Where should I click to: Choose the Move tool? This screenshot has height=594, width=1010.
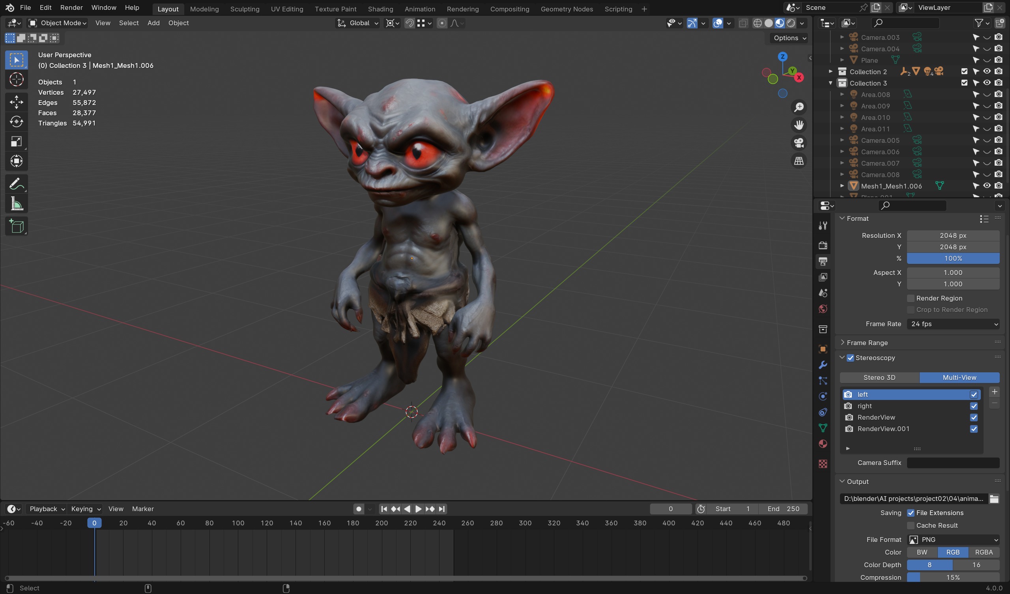coord(17,102)
